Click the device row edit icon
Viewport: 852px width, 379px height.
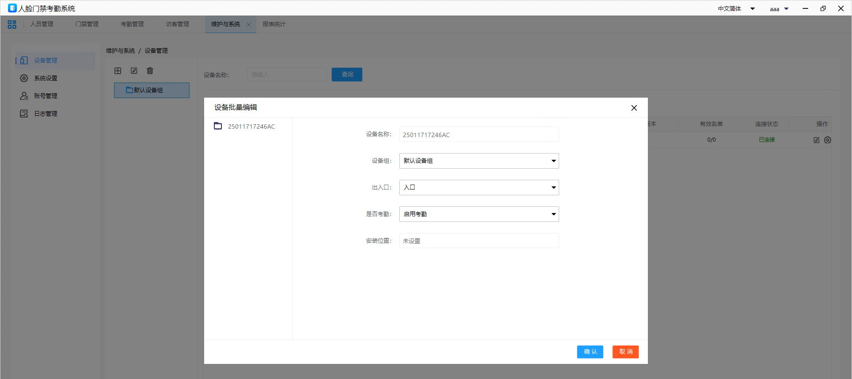[816, 140]
